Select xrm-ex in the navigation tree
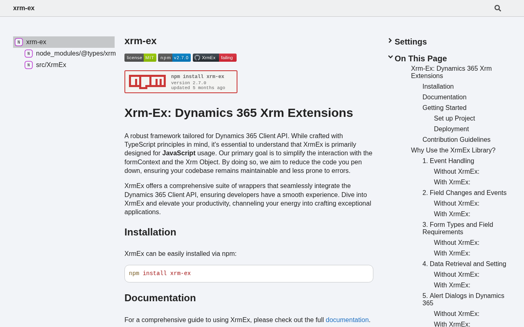524x327 pixels. click(x=64, y=42)
